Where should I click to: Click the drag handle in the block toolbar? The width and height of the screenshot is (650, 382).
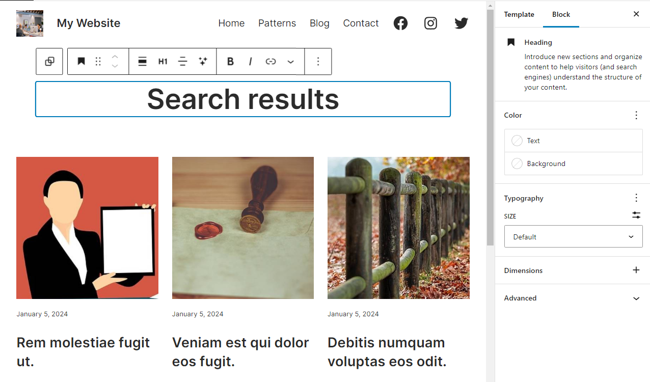point(98,61)
